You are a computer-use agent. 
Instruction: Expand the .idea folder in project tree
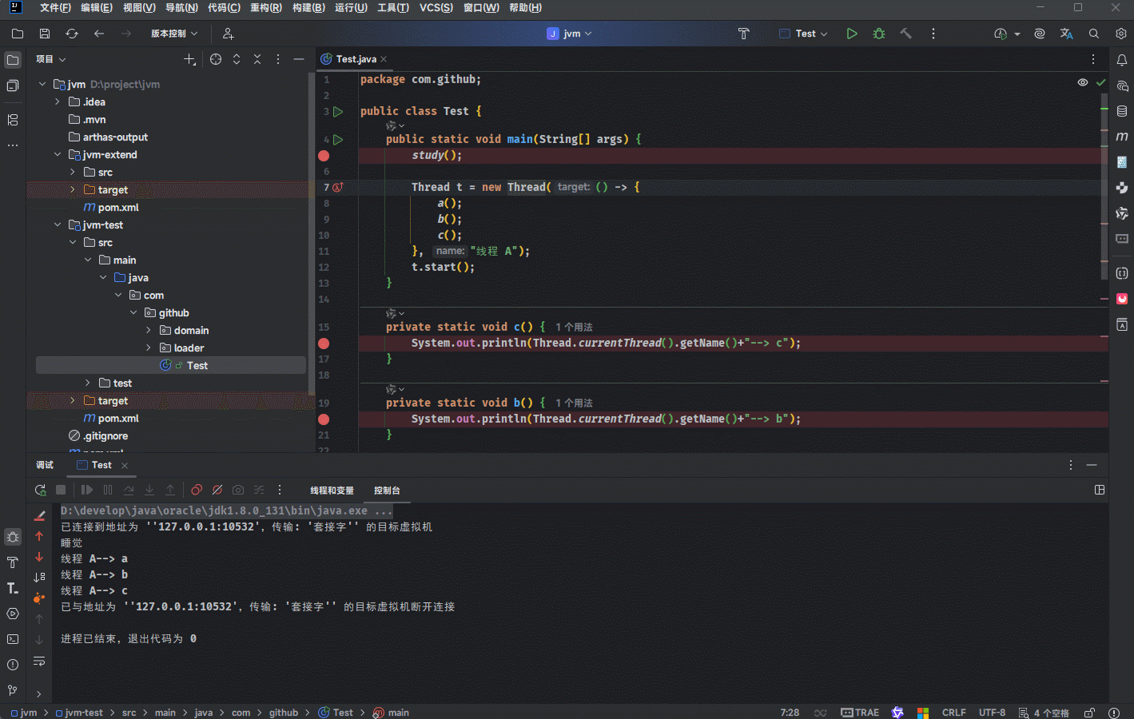click(x=58, y=102)
